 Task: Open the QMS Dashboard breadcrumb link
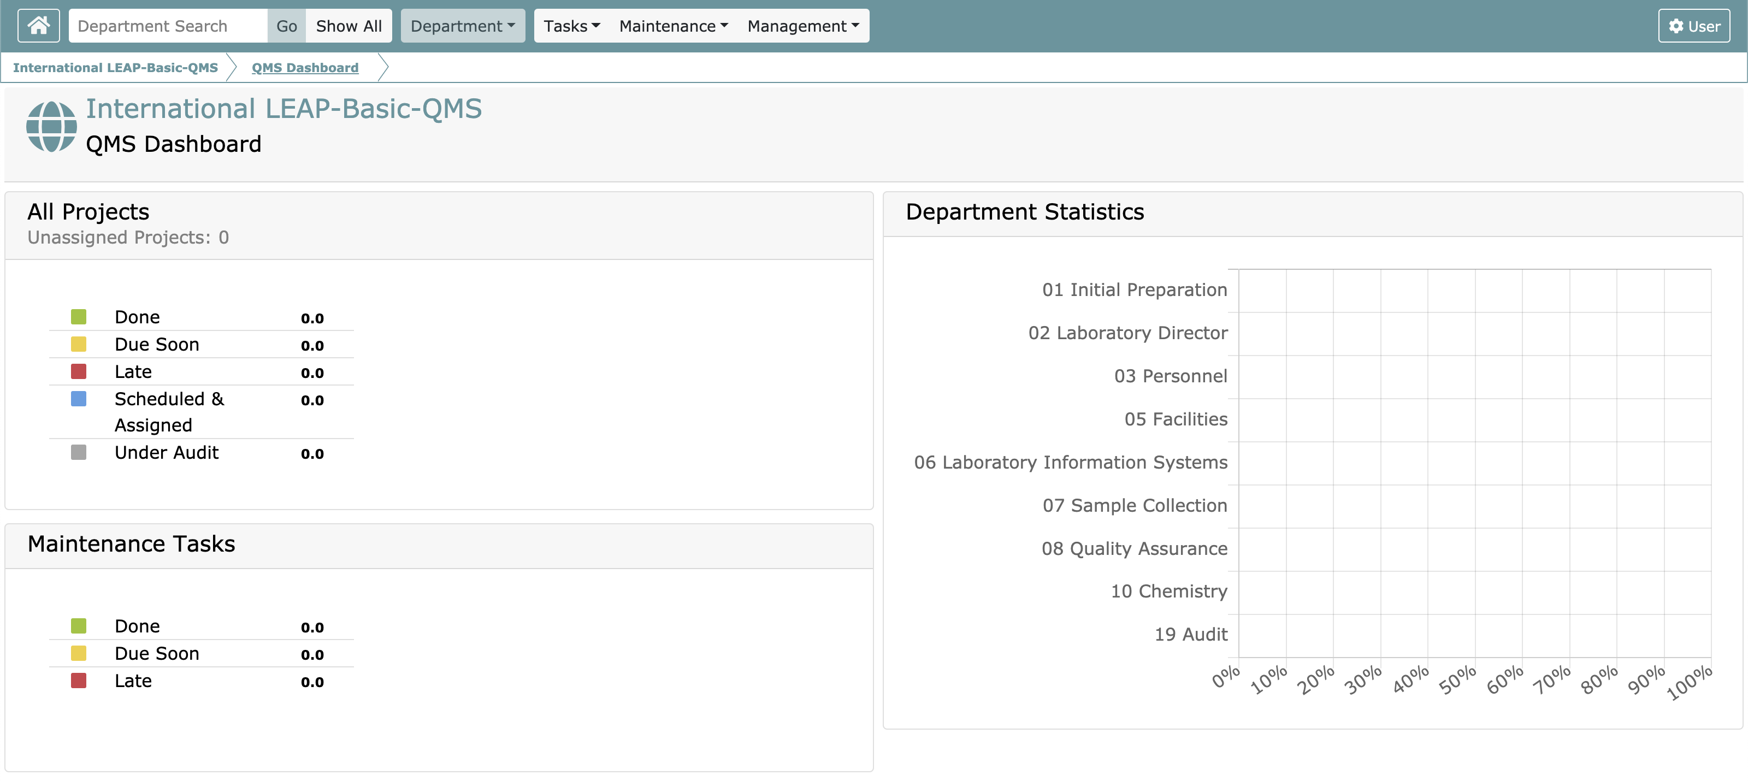(305, 68)
